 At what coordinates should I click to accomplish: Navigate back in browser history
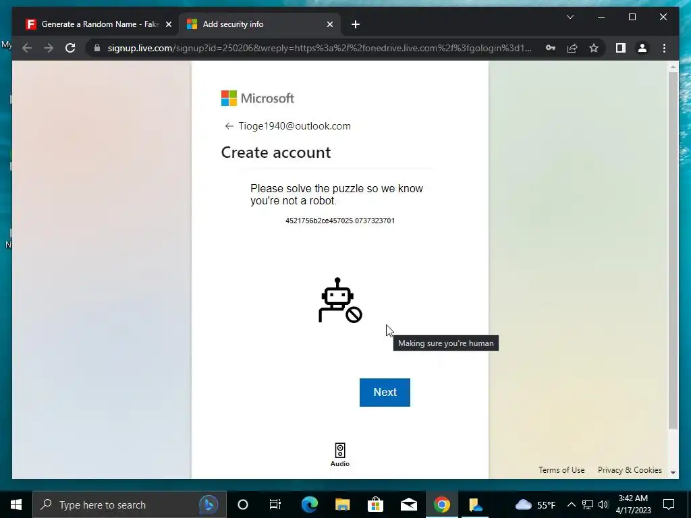pyautogui.click(x=27, y=48)
